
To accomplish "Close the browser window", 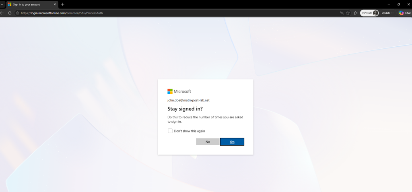I will [x=408, y=4].
